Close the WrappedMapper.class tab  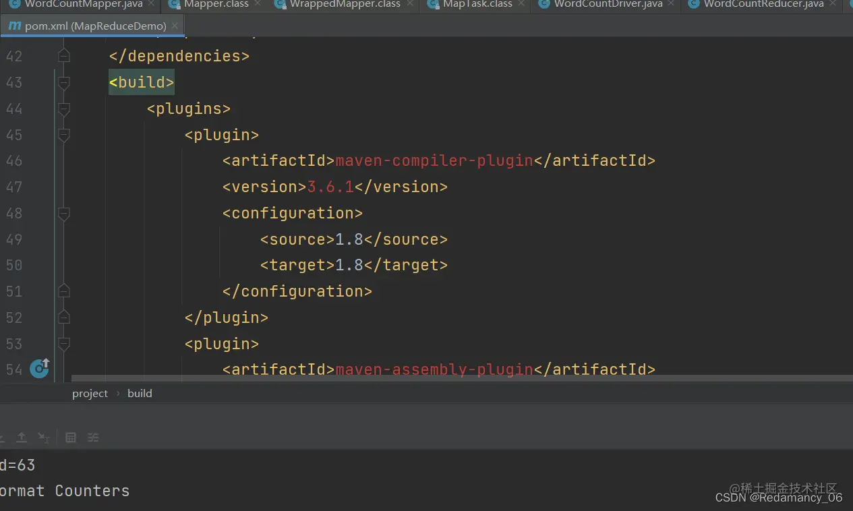click(x=409, y=4)
